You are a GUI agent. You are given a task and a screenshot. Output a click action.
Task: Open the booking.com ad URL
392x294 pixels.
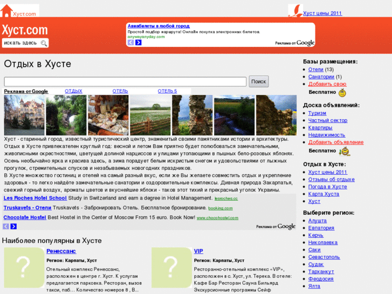point(221,208)
